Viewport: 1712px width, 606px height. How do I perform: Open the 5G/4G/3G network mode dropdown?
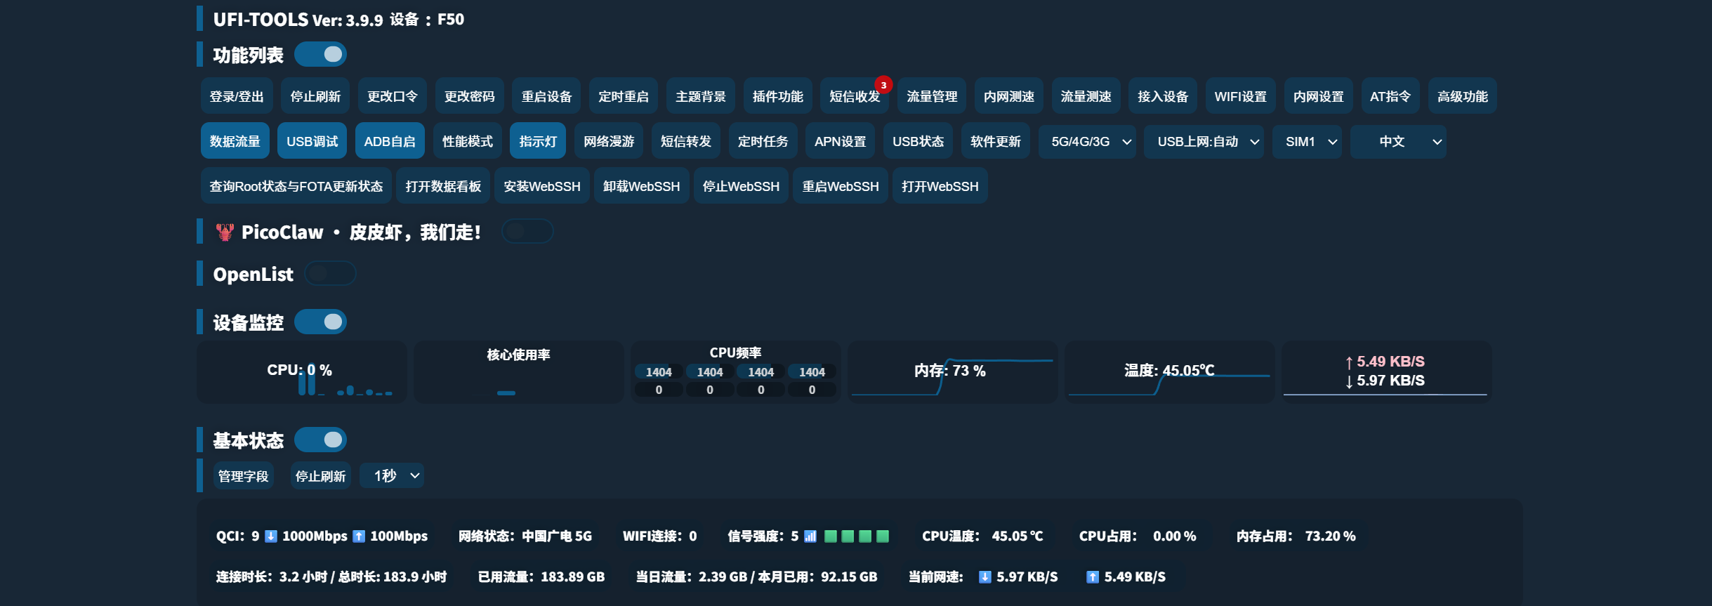point(1087,142)
